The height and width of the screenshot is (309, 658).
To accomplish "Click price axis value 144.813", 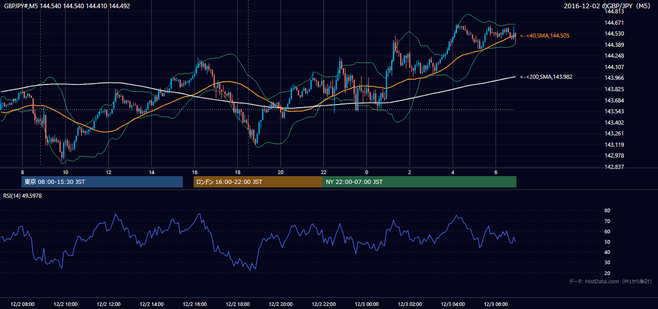I will (x=613, y=11).
